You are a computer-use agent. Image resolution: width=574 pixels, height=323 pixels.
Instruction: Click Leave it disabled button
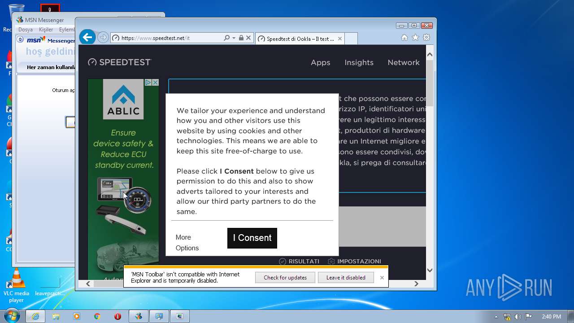[346, 277]
